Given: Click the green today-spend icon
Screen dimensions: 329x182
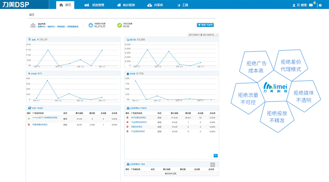Looking at the screenshot, I should click(x=120, y=25).
